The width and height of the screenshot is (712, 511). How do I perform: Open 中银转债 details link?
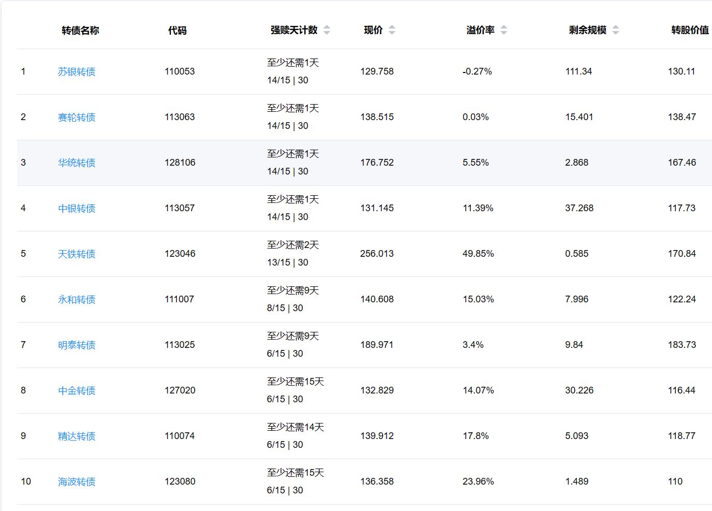click(x=77, y=208)
